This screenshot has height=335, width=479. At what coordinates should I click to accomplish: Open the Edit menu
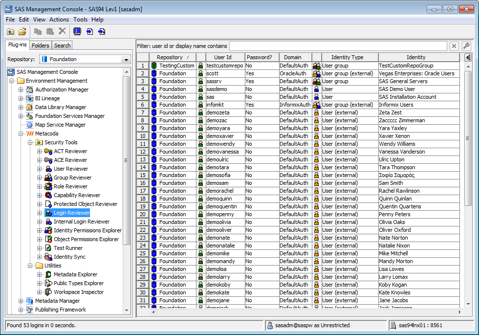(24, 20)
